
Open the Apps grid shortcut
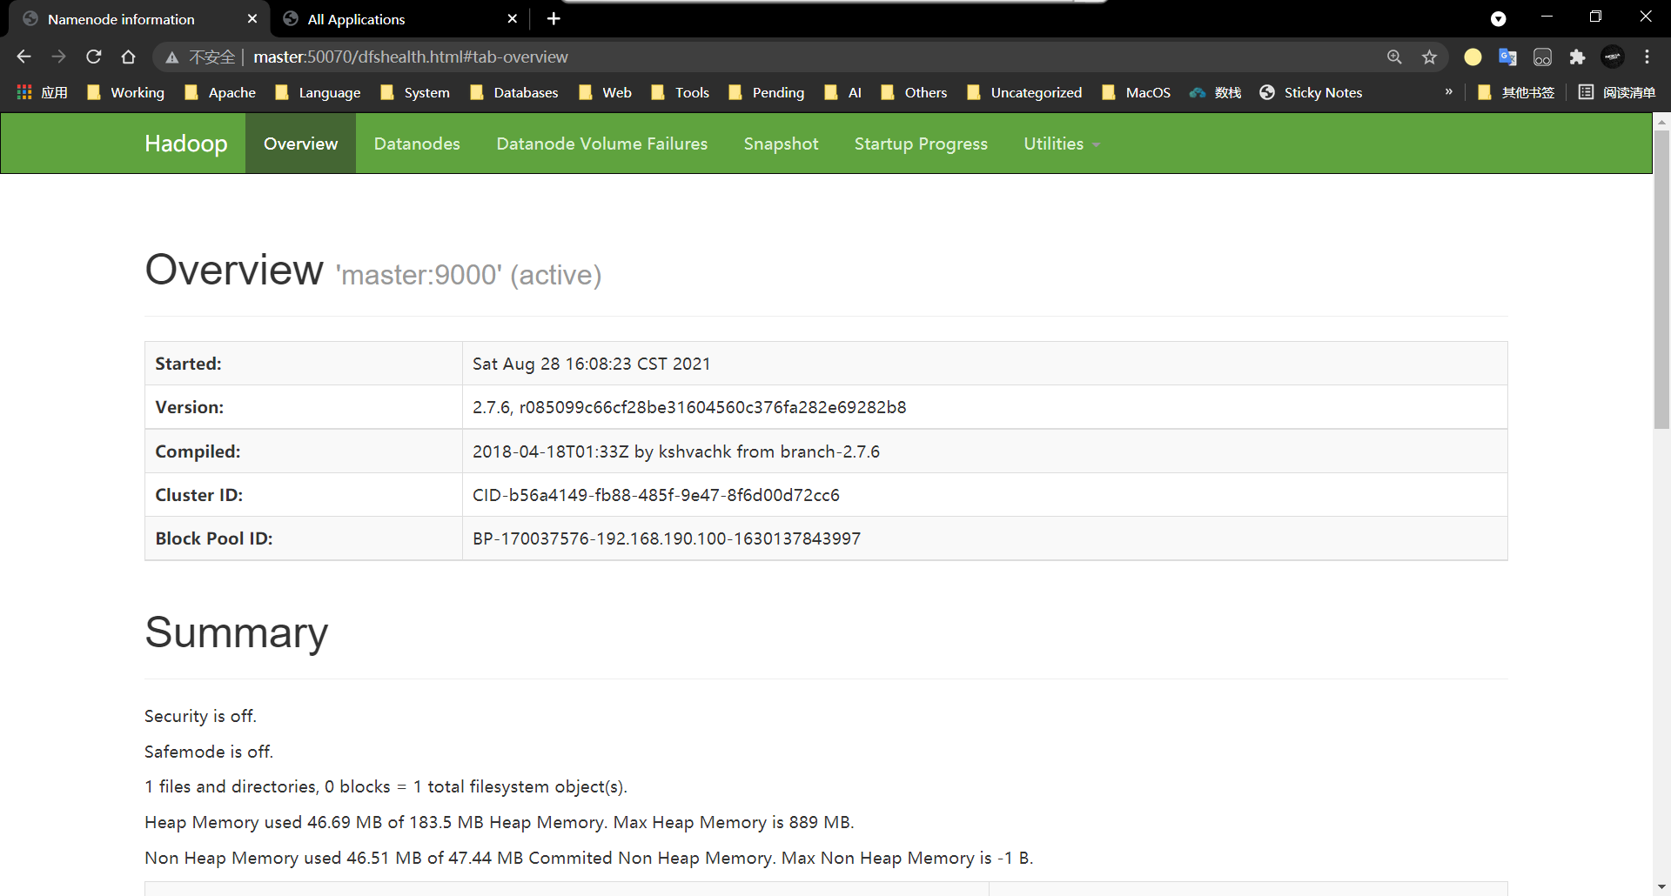coord(42,92)
